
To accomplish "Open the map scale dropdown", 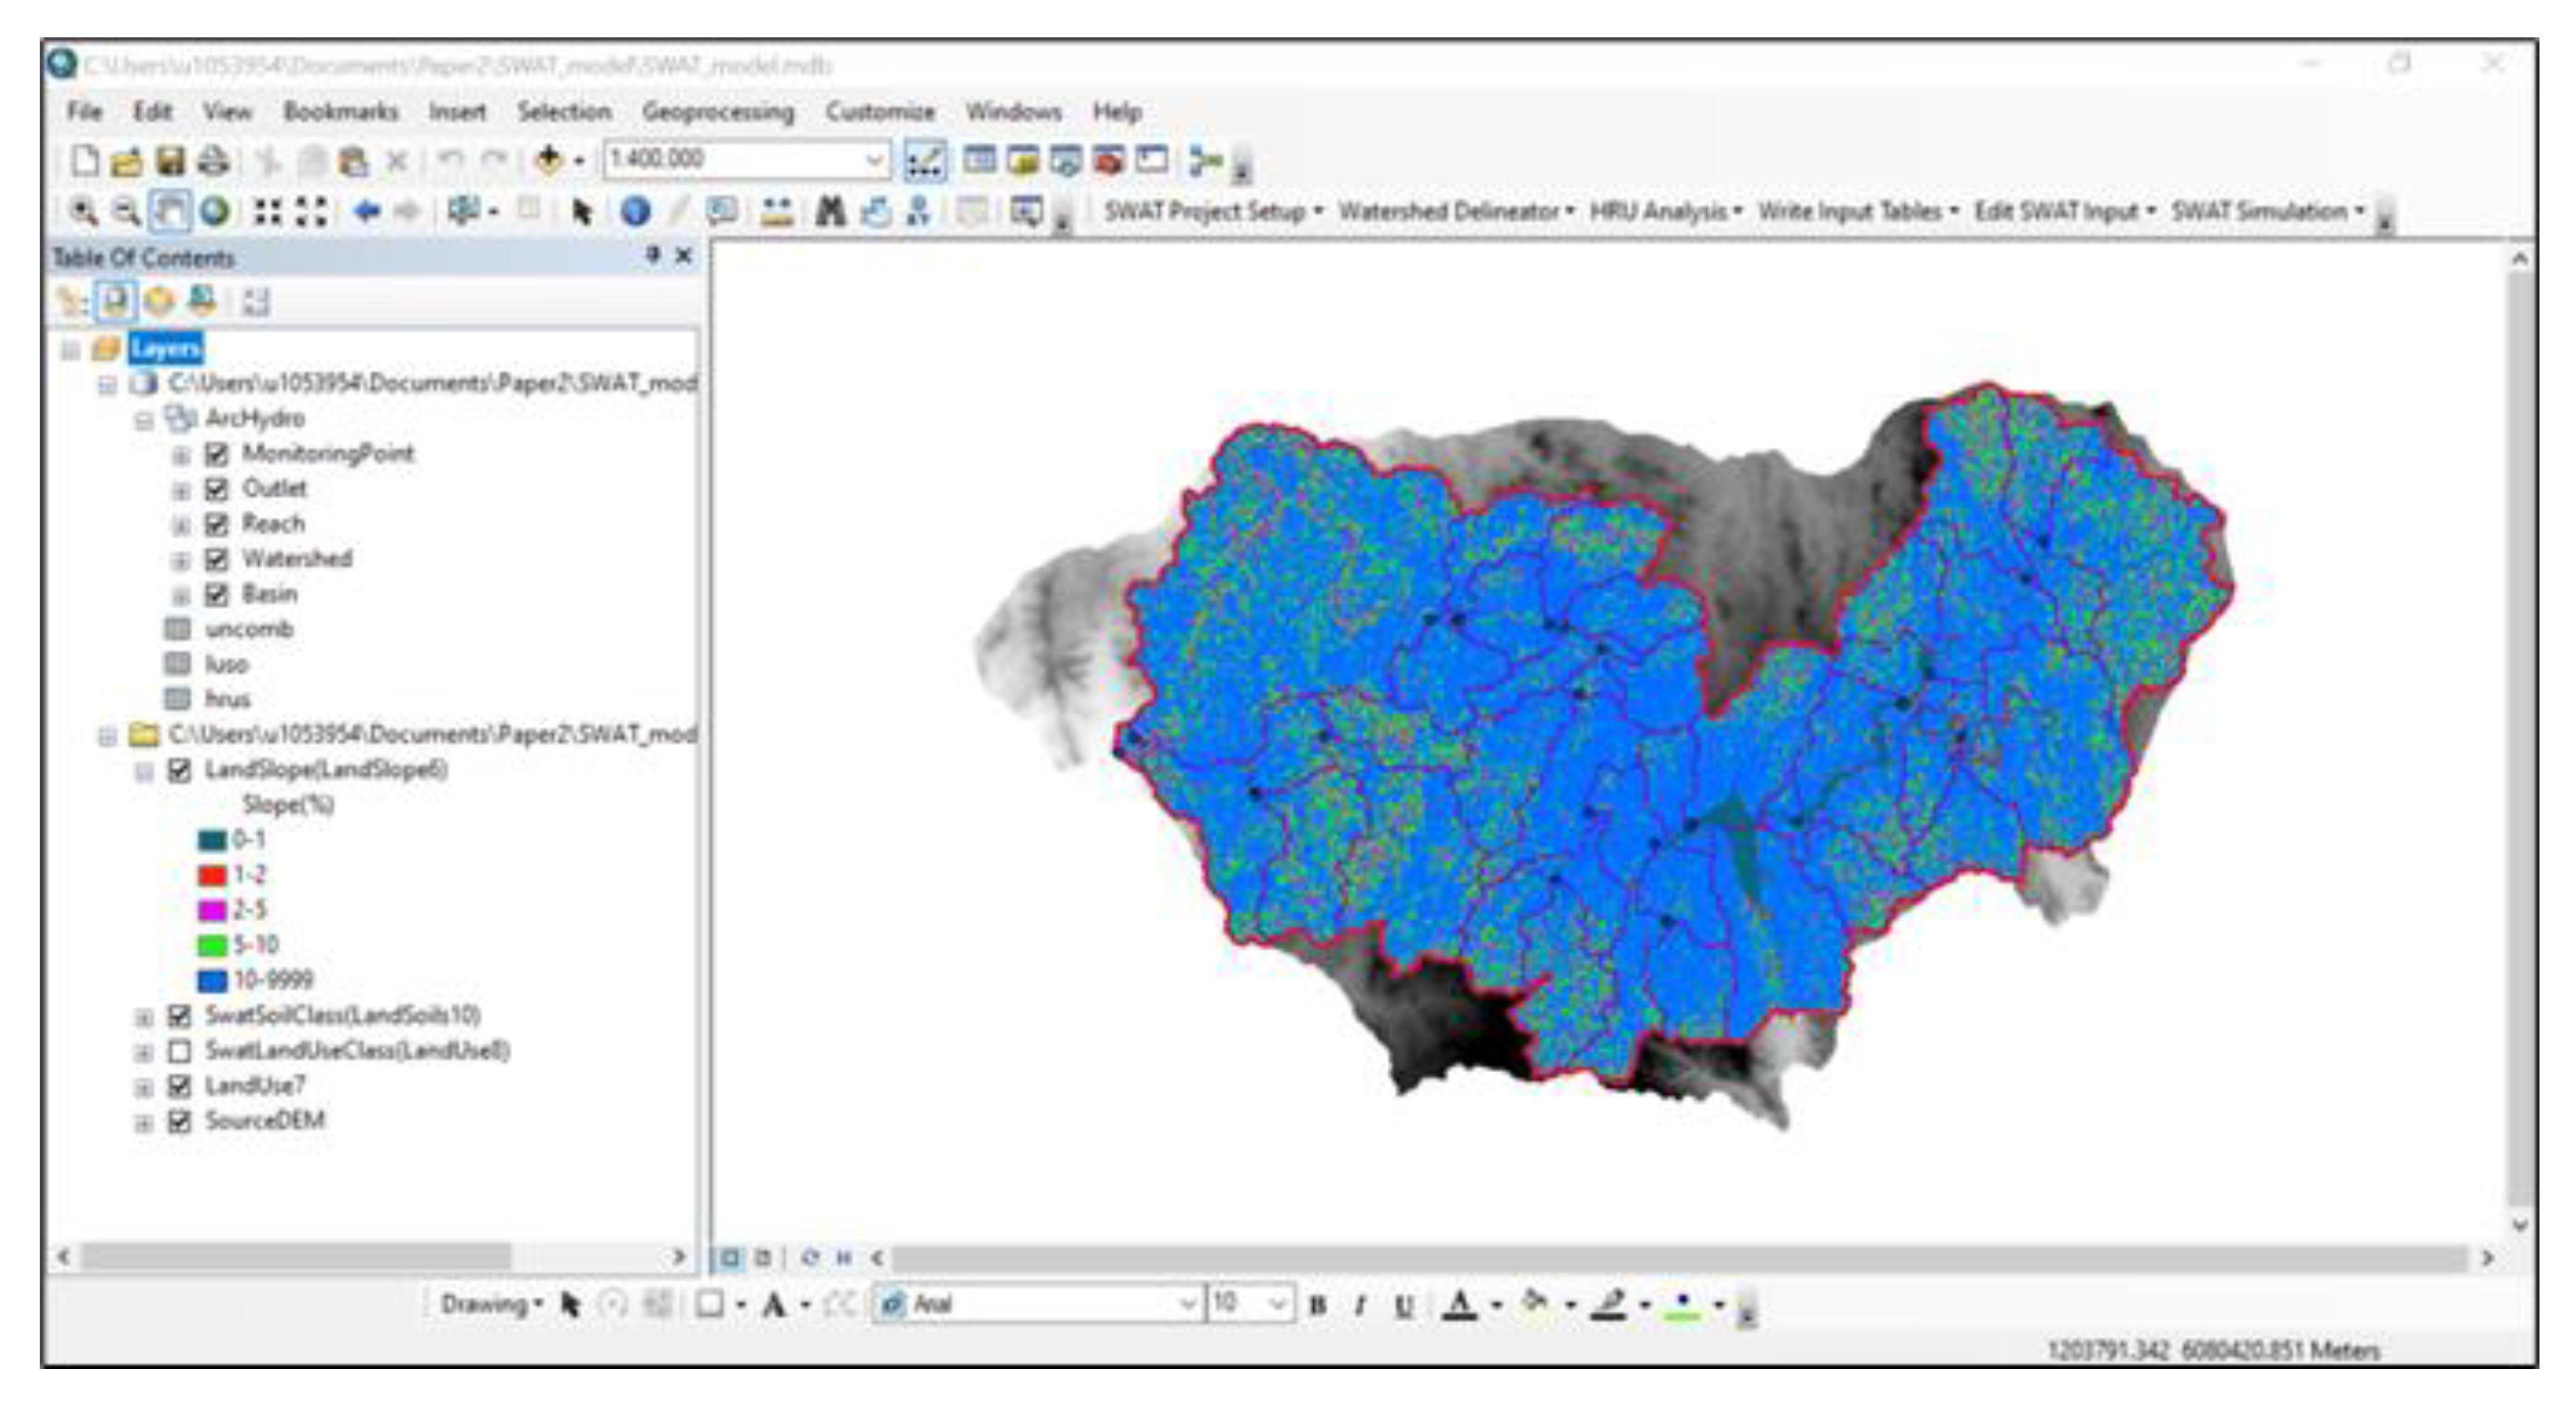I will (x=873, y=160).
